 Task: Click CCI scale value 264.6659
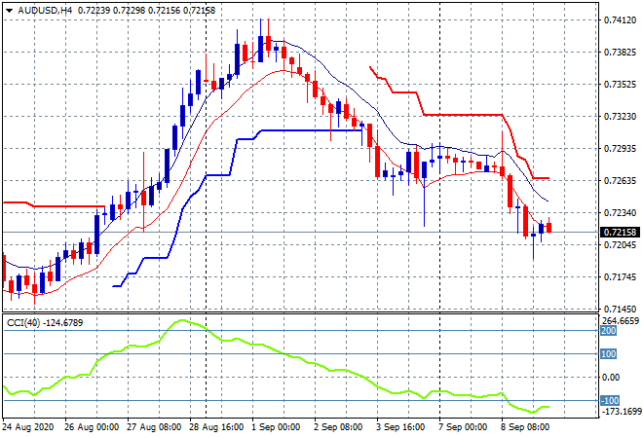click(620, 321)
